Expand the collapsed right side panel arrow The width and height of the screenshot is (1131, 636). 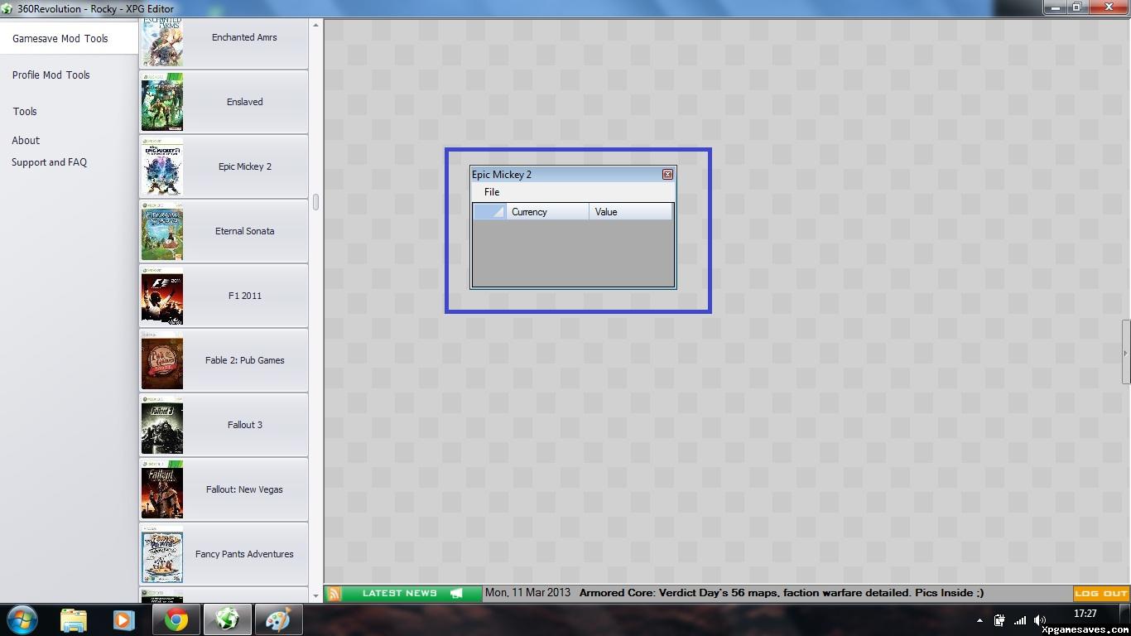pyautogui.click(x=1125, y=353)
